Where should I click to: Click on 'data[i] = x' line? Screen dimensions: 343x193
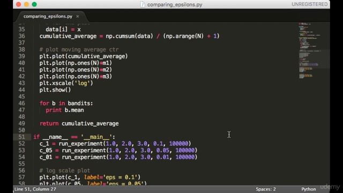(x=63, y=29)
